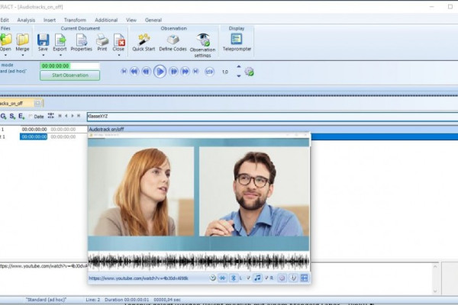This screenshot has height=305, width=458.
Task: Expand the Close dropdown arrow
Action: tap(119, 55)
